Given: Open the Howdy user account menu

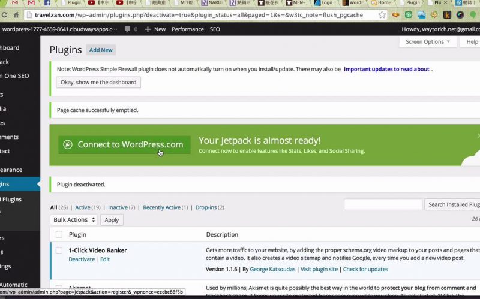Looking at the screenshot, I should 439,29.
